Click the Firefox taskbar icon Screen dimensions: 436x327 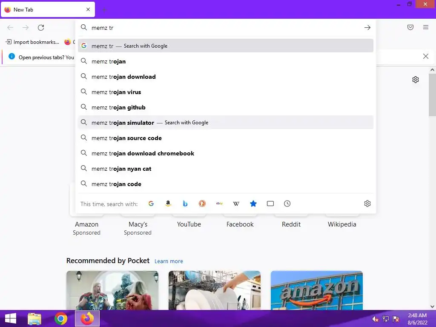tap(87, 318)
